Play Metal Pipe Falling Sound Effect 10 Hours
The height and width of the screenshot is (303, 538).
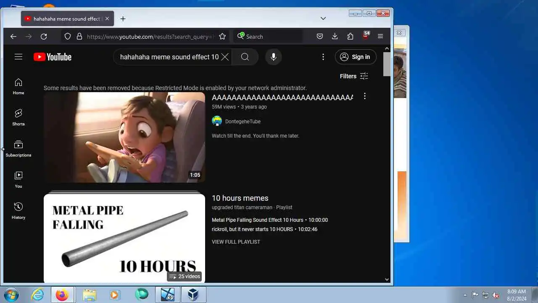tap(270, 220)
